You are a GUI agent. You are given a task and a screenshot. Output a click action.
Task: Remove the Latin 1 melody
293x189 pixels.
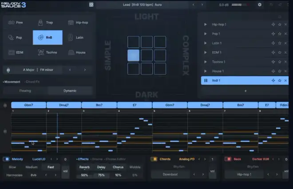point(285,43)
